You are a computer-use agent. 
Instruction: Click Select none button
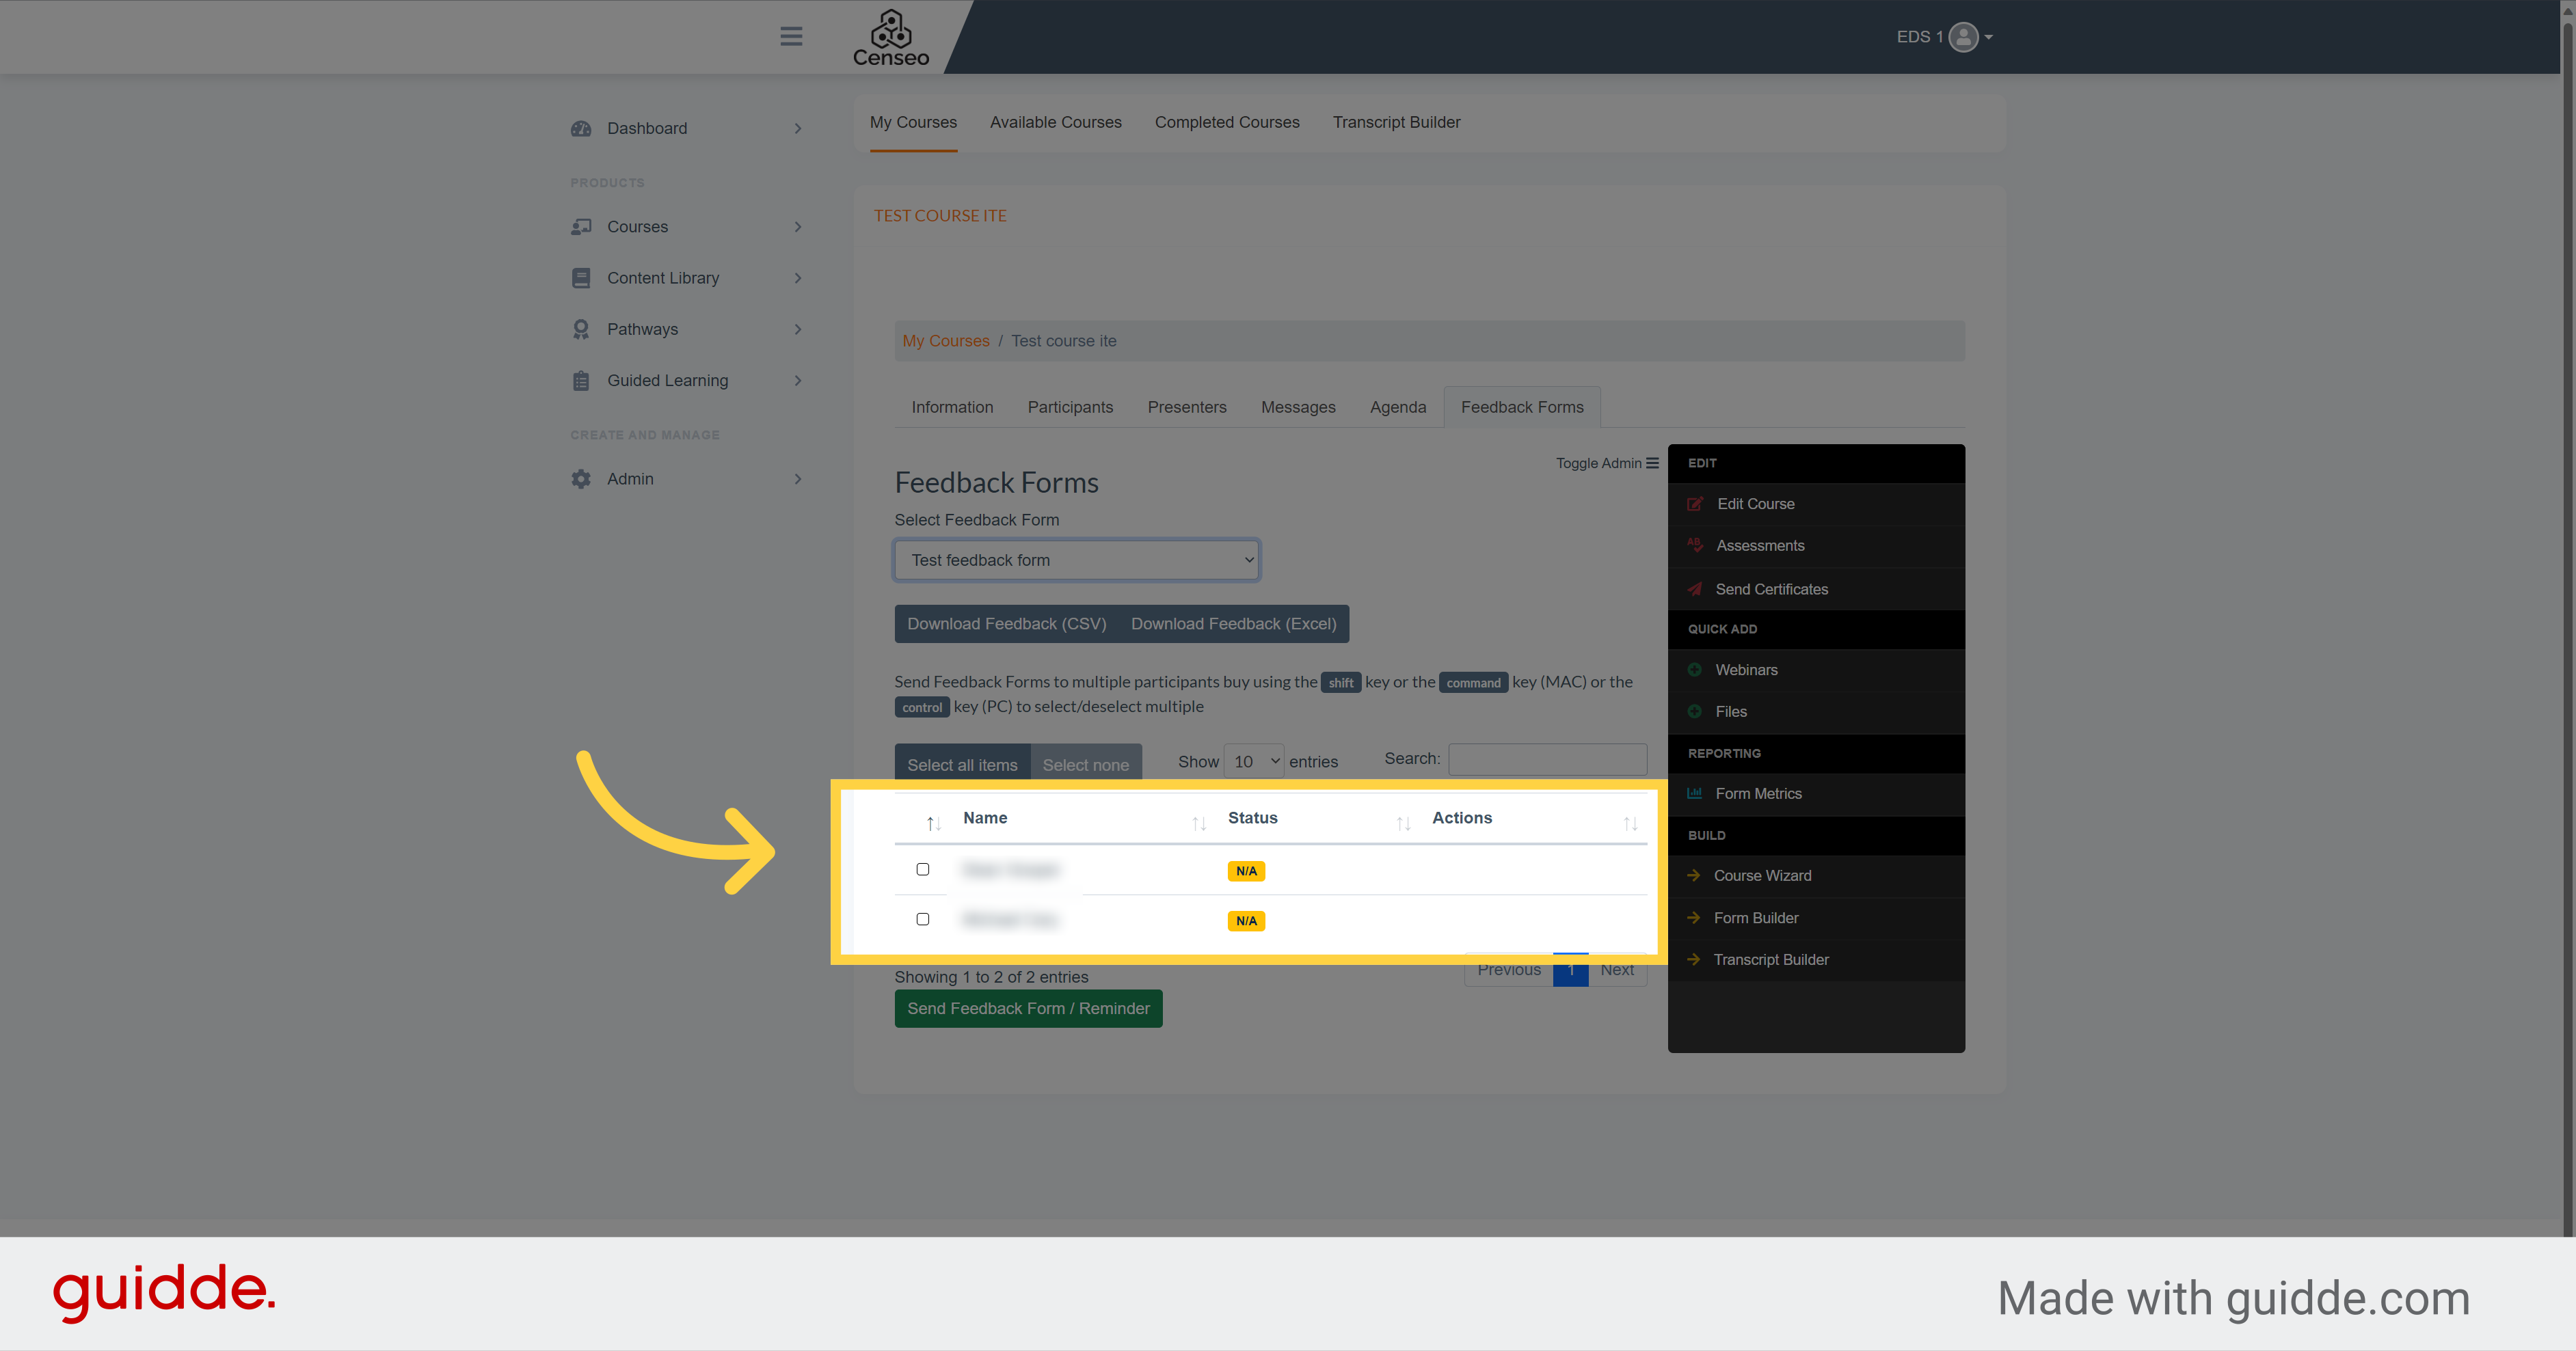(x=1086, y=765)
